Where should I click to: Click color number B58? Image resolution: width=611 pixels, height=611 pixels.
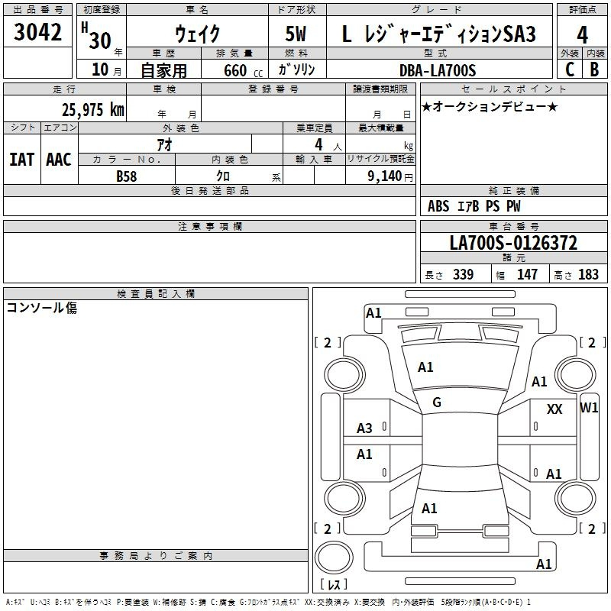point(127,176)
